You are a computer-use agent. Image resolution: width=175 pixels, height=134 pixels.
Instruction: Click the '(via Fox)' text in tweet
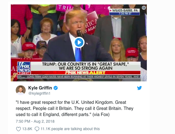pyautogui.click(x=101, y=115)
